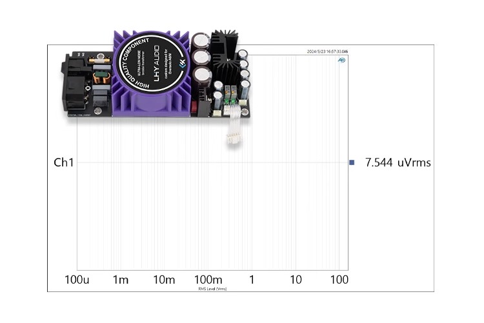This screenshot has height=323, width=484.
Task: Click the 100u axis tick label
Action: click(77, 280)
